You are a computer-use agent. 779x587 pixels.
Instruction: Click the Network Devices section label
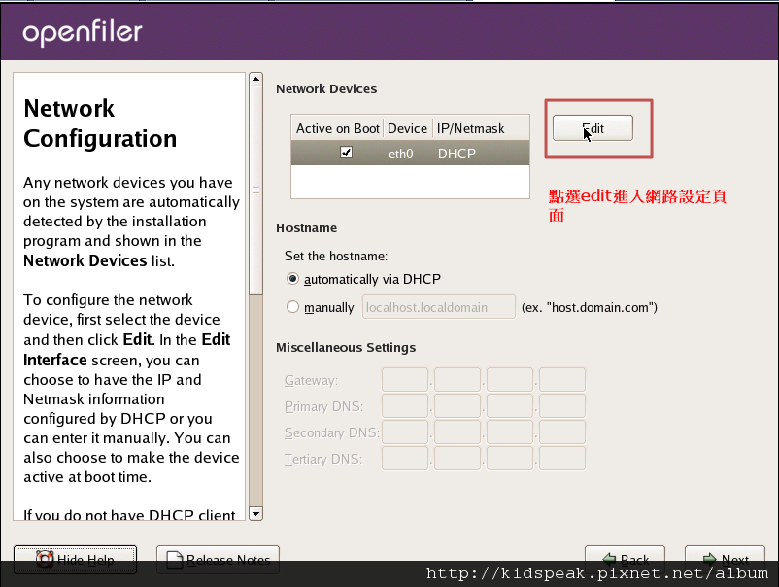click(x=326, y=89)
